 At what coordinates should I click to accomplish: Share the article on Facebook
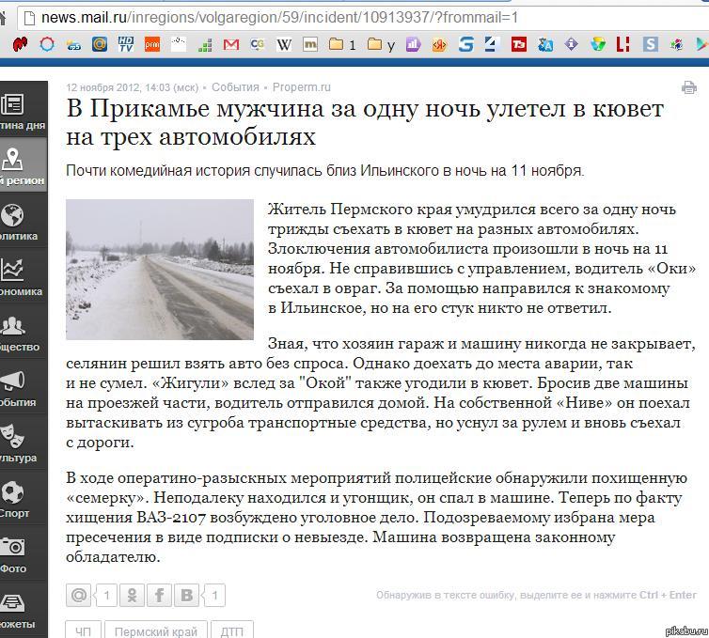pos(159,595)
